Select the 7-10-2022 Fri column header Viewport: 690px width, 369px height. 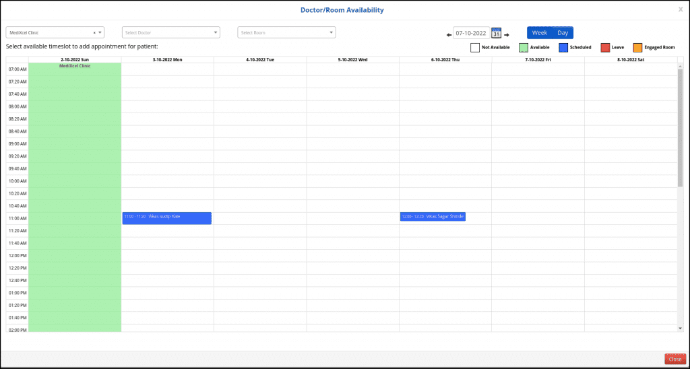pyautogui.click(x=538, y=59)
